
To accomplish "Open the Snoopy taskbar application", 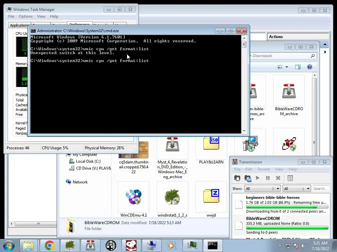I will (x=131, y=245).
